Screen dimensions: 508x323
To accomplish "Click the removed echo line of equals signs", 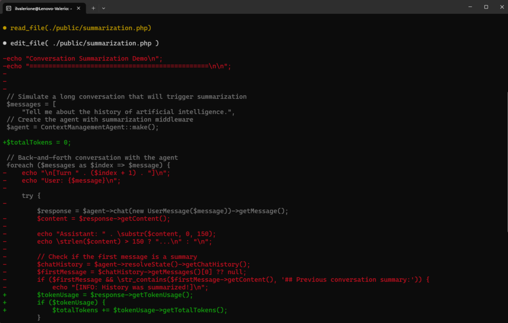I will [117, 66].
